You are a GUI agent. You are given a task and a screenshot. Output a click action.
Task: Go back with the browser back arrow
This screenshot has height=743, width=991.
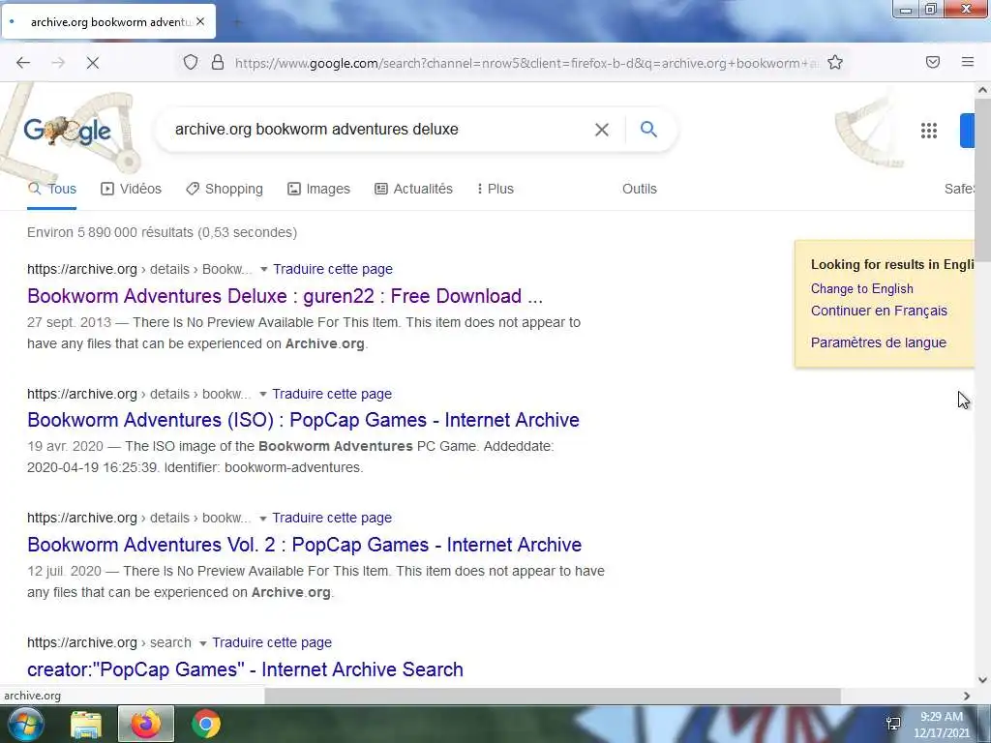[x=23, y=63]
